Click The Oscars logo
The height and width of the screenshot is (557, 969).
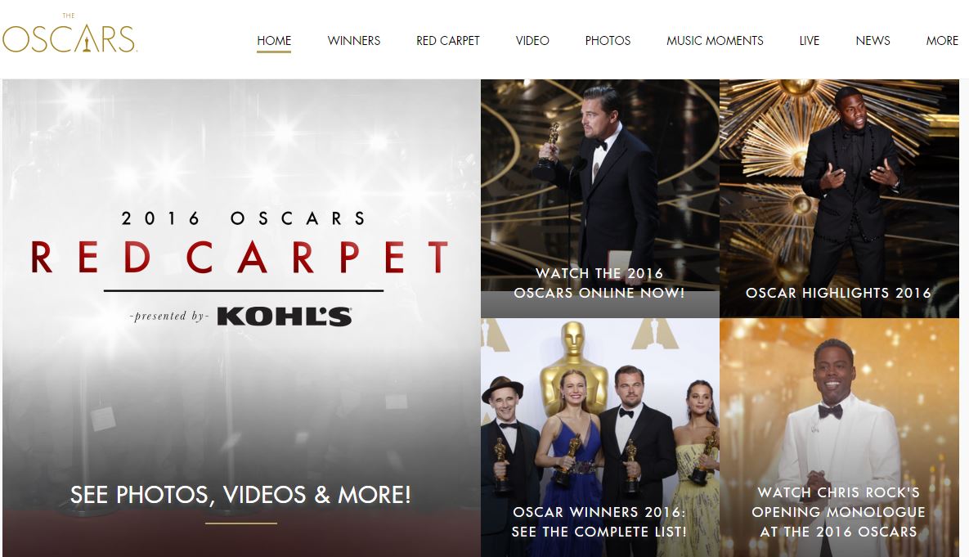pos(70,34)
